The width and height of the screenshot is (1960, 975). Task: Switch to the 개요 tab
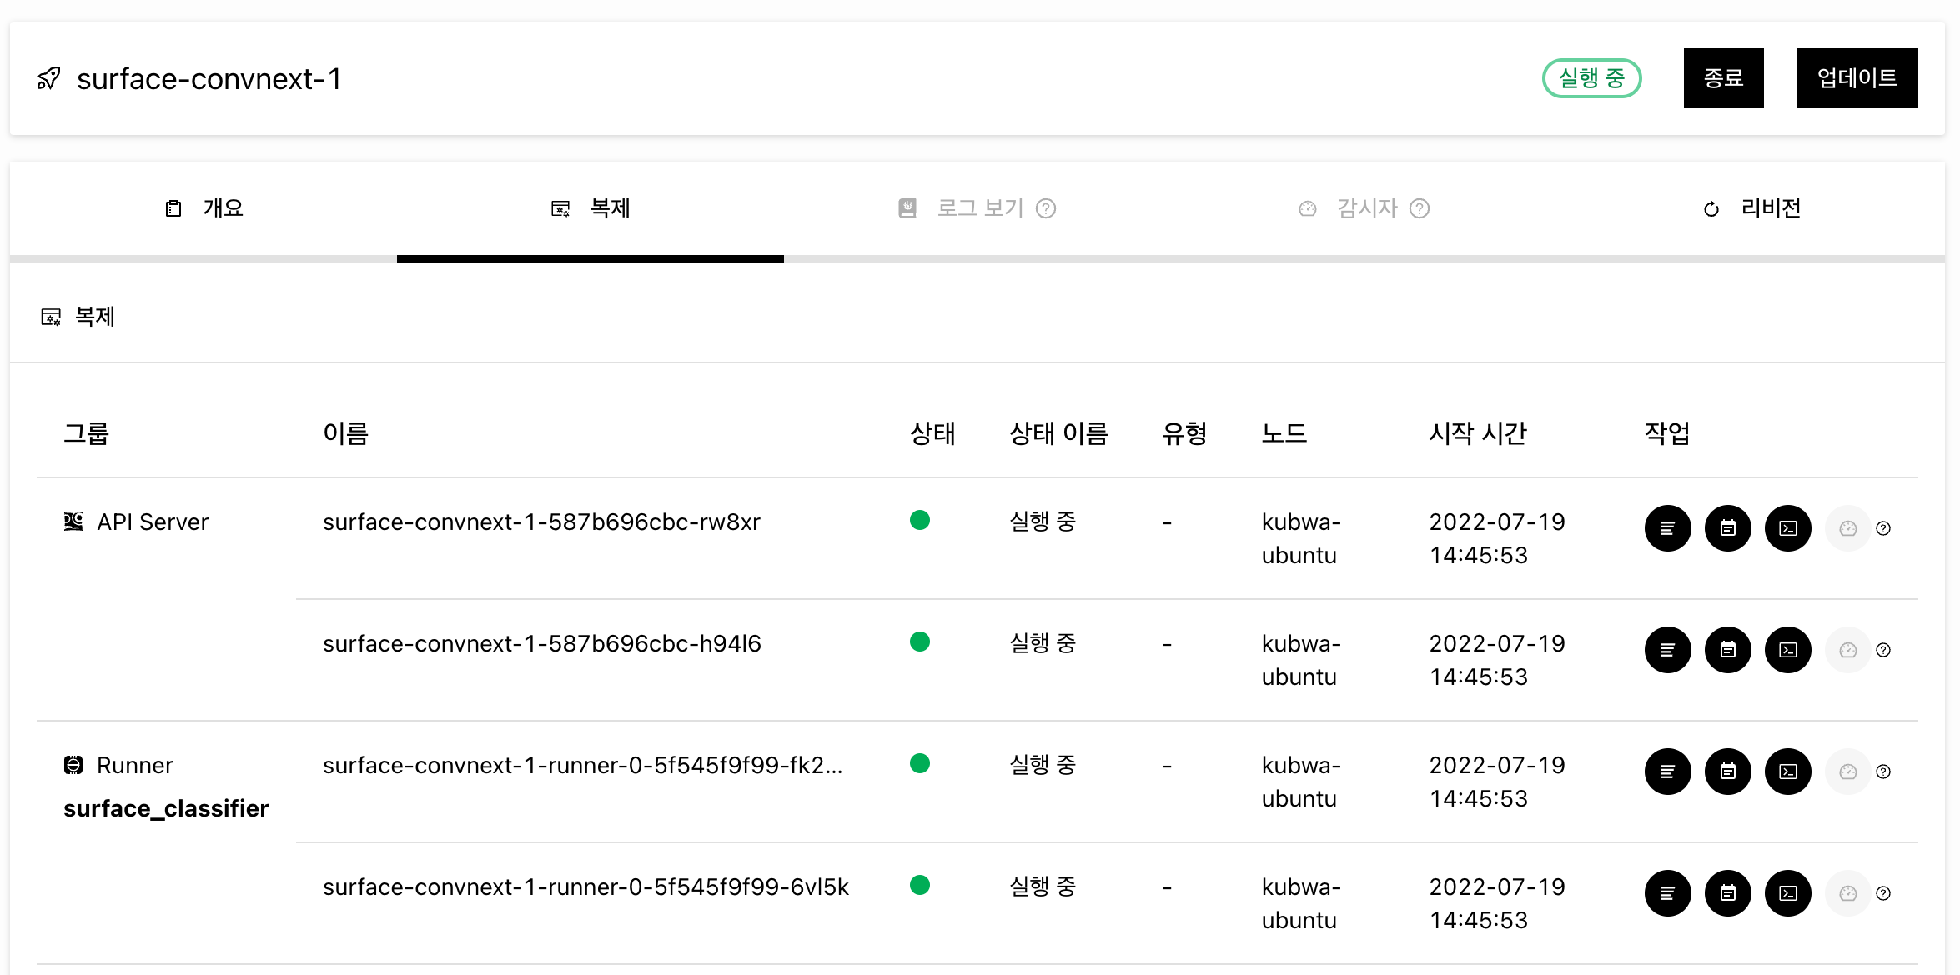pos(204,208)
